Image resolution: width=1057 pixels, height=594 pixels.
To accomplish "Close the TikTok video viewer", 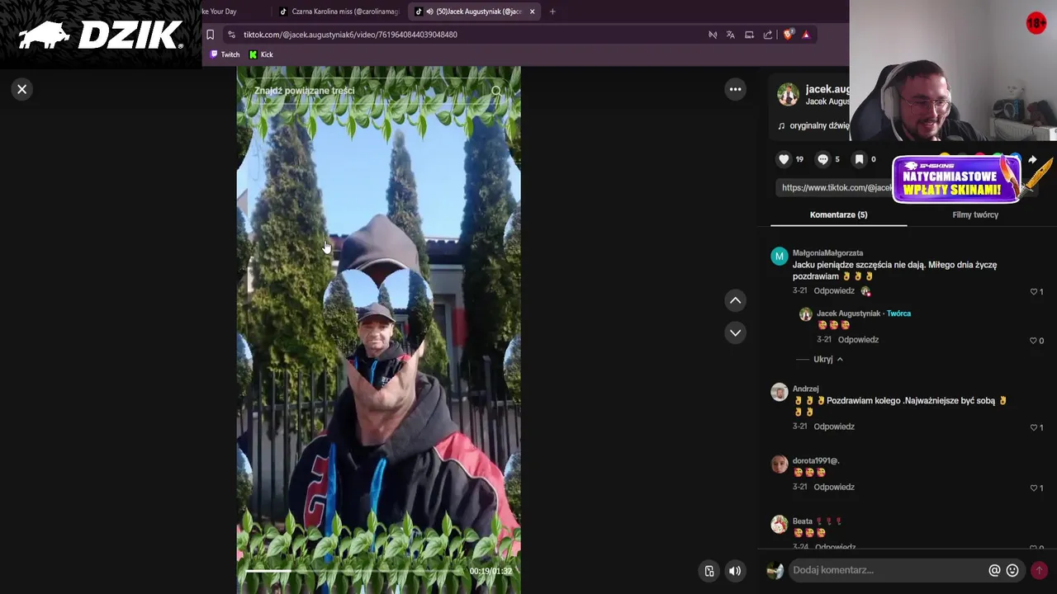I will point(22,89).
